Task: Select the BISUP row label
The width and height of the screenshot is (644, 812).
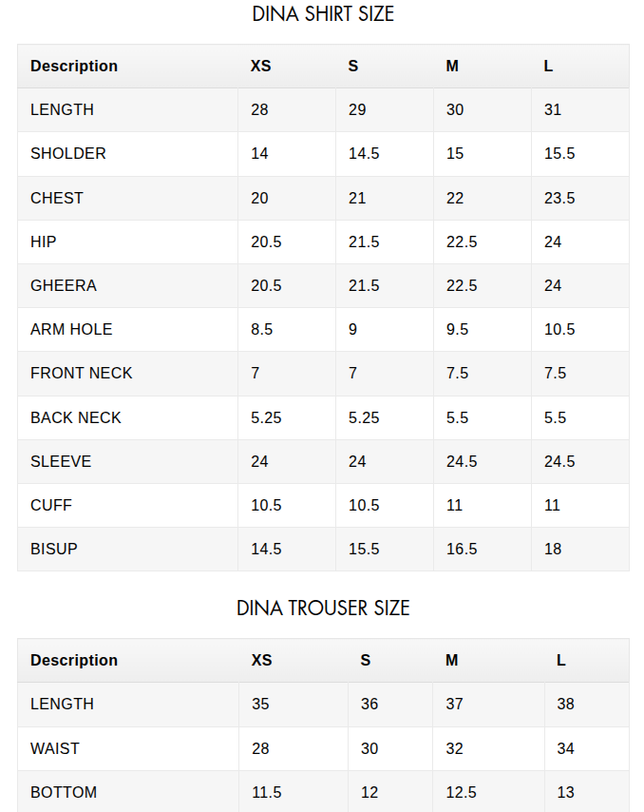Action: 54,549
